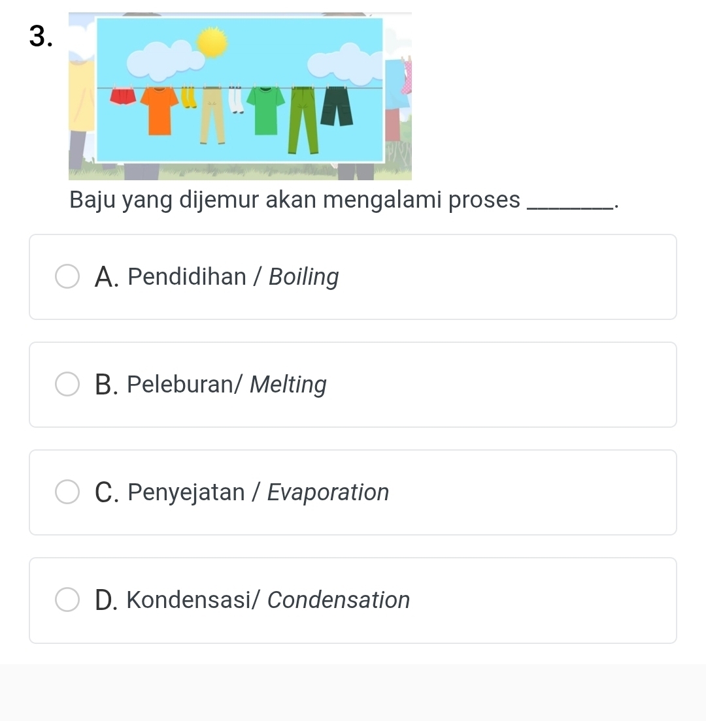Click the italic word Boiling

(304, 277)
